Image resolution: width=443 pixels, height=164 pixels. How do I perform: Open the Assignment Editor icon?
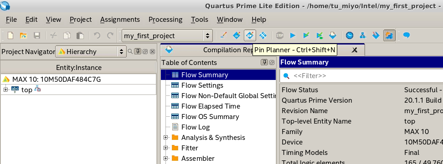[x=237, y=35]
